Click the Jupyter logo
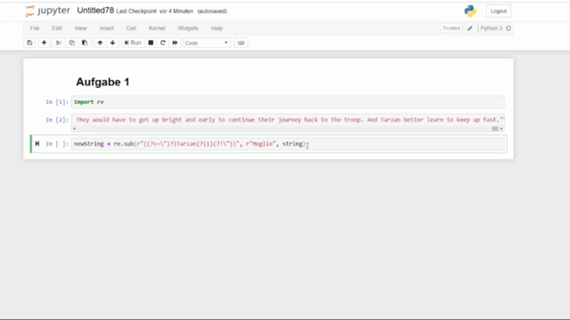 tap(47, 11)
